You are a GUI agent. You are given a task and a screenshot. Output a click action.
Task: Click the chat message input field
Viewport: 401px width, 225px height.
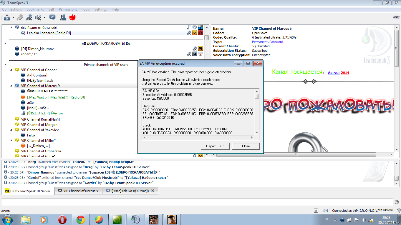point(197,202)
